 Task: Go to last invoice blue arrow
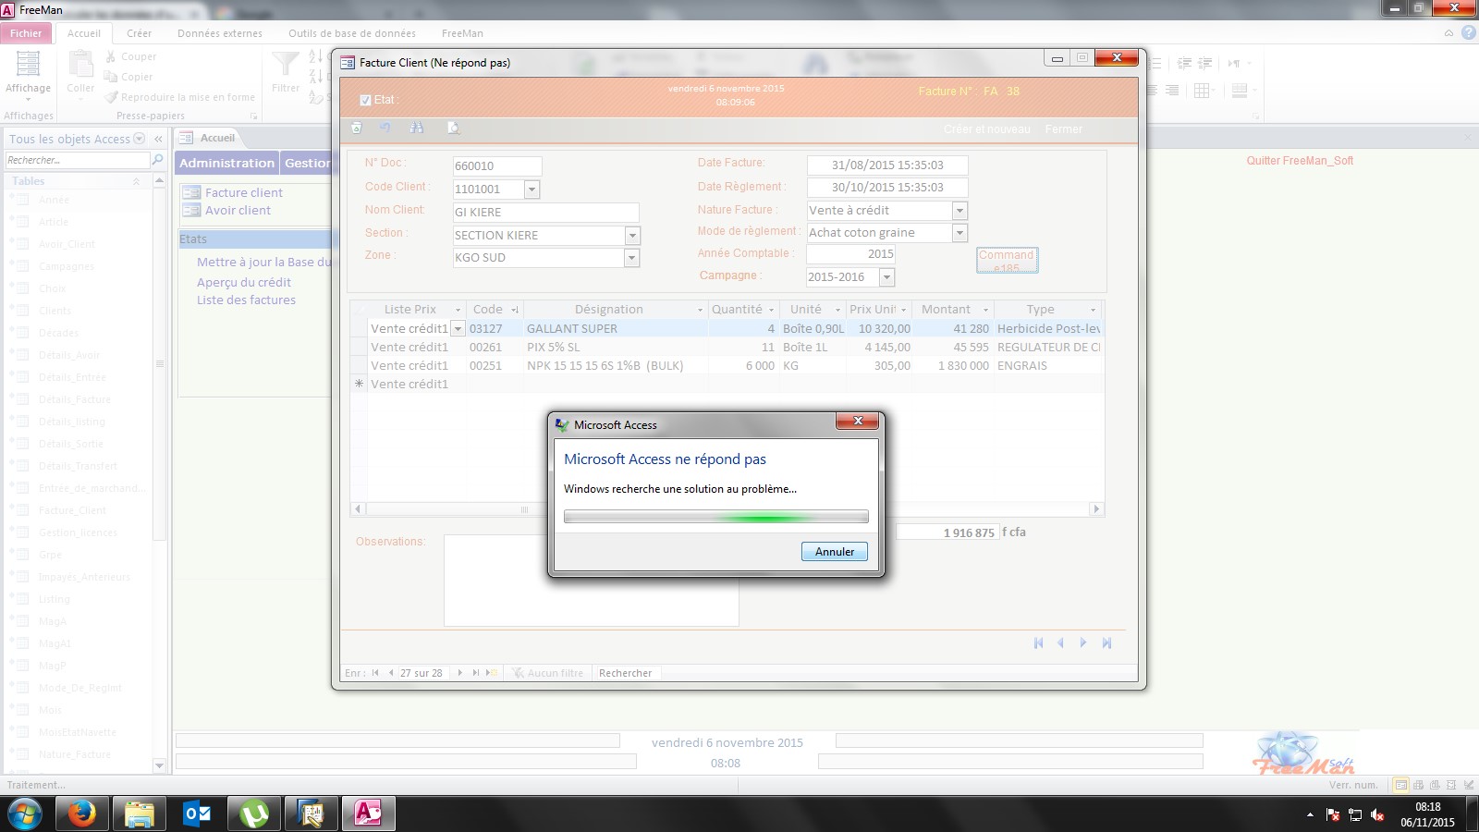pyautogui.click(x=1106, y=642)
